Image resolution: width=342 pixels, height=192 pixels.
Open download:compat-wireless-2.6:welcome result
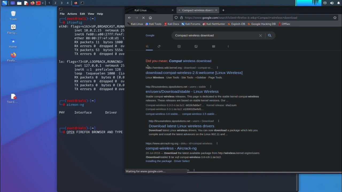[194, 73]
